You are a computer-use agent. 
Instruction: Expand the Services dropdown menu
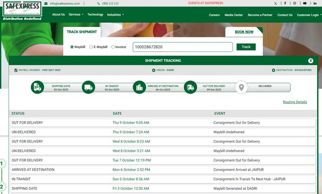click(x=76, y=15)
